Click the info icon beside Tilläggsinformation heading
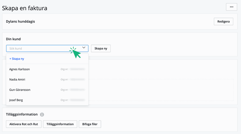This screenshot has height=134, width=241. tap(42, 114)
